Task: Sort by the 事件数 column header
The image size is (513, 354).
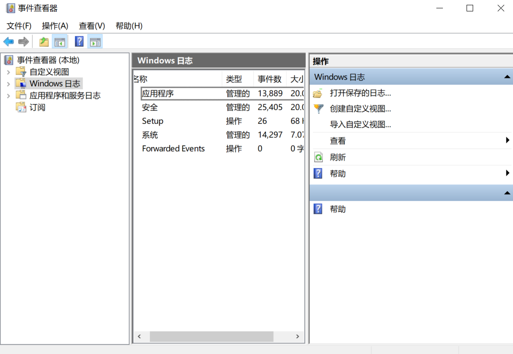Action: [270, 79]
